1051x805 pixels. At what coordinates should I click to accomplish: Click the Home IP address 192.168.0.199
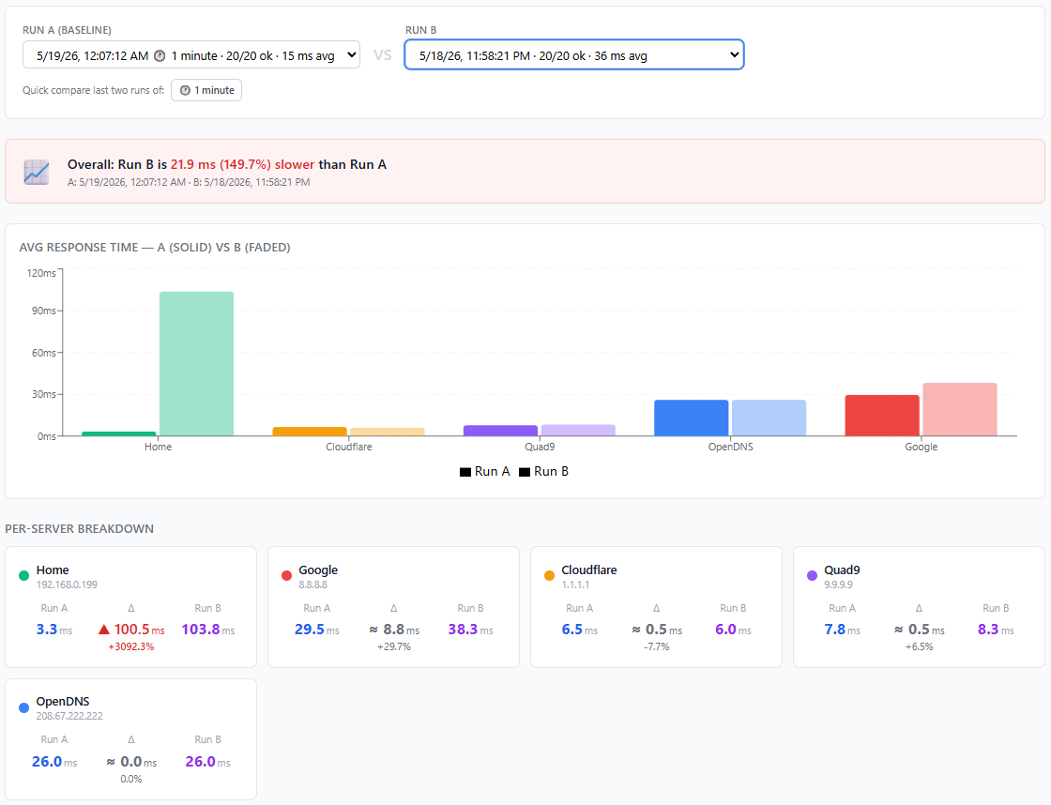pyautogui.click(x=67, y=585)
